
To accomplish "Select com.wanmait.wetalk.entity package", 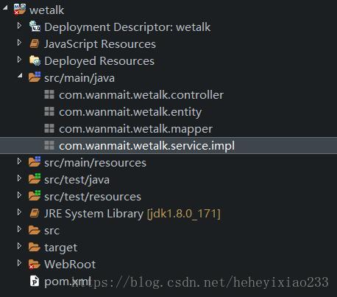I will (130, 112).
